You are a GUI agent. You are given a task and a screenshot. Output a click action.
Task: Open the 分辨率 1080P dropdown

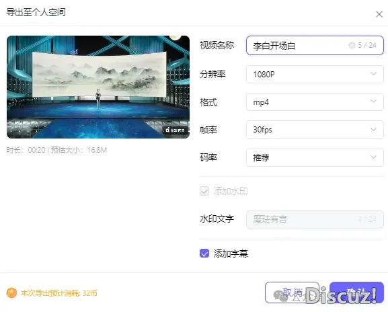315,74
